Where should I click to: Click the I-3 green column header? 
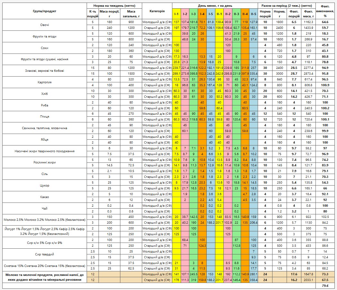point(194,14)
